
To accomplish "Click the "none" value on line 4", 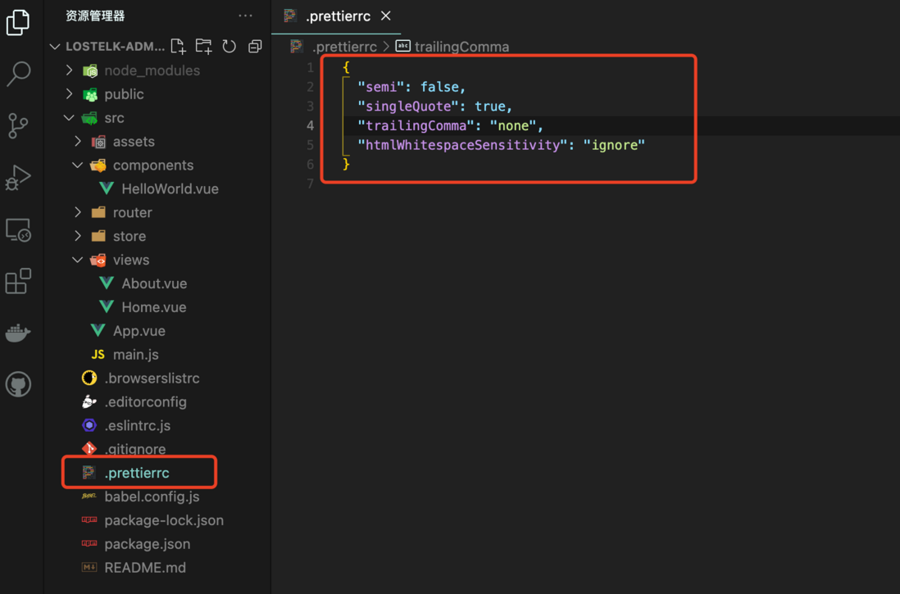I will (512, 125).
